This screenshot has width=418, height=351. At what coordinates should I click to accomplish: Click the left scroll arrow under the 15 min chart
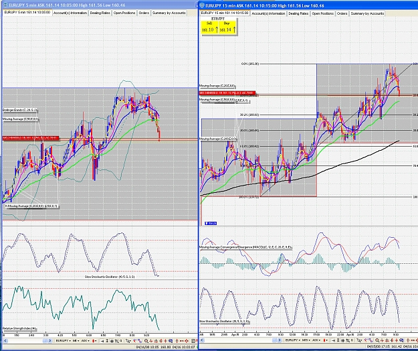tap(202, 340)
